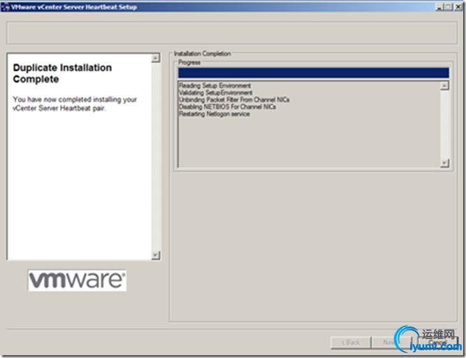Click the down arrow in progress log scrollbar
The height and width of the screenshot is (358, 466).
point(444,163)
